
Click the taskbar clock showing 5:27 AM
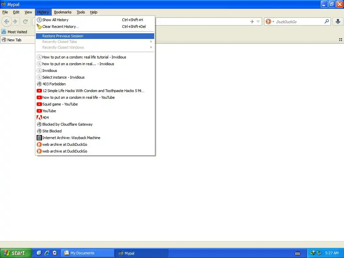(332, 253)
